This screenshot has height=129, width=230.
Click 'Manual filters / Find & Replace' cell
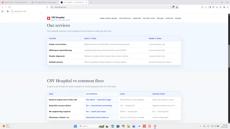(132, 99)
